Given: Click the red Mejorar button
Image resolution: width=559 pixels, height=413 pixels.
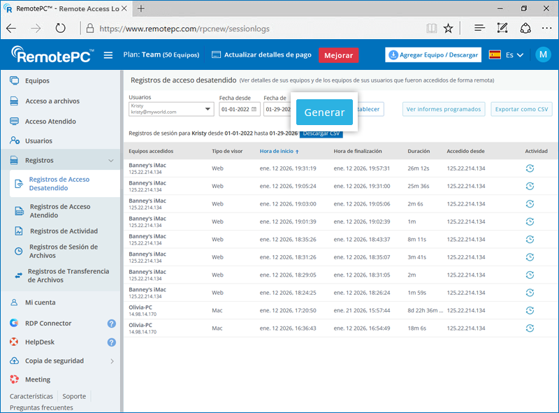Looking at the screenshot, I should 338,55.
